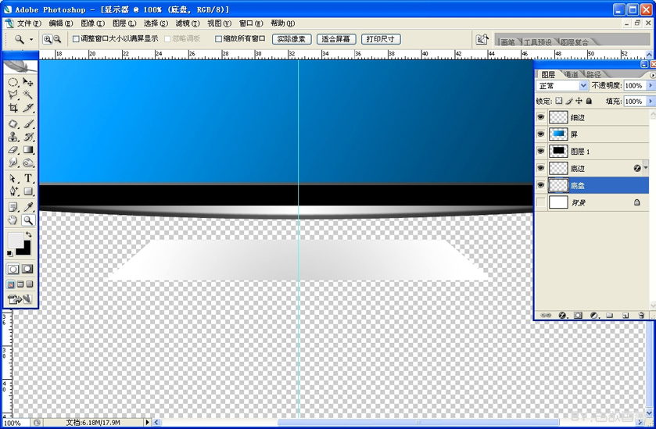656x429 pixels.
Task: Select the Move tool
Action: coord(28,82)
